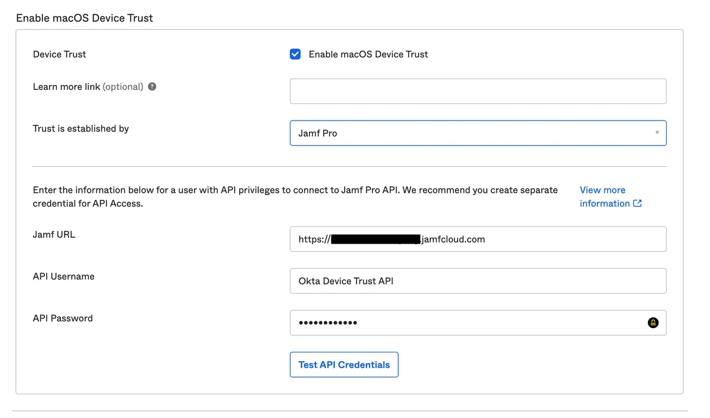Click the external link icon after View more information
The image size is (710, 418).
point(637,203)
